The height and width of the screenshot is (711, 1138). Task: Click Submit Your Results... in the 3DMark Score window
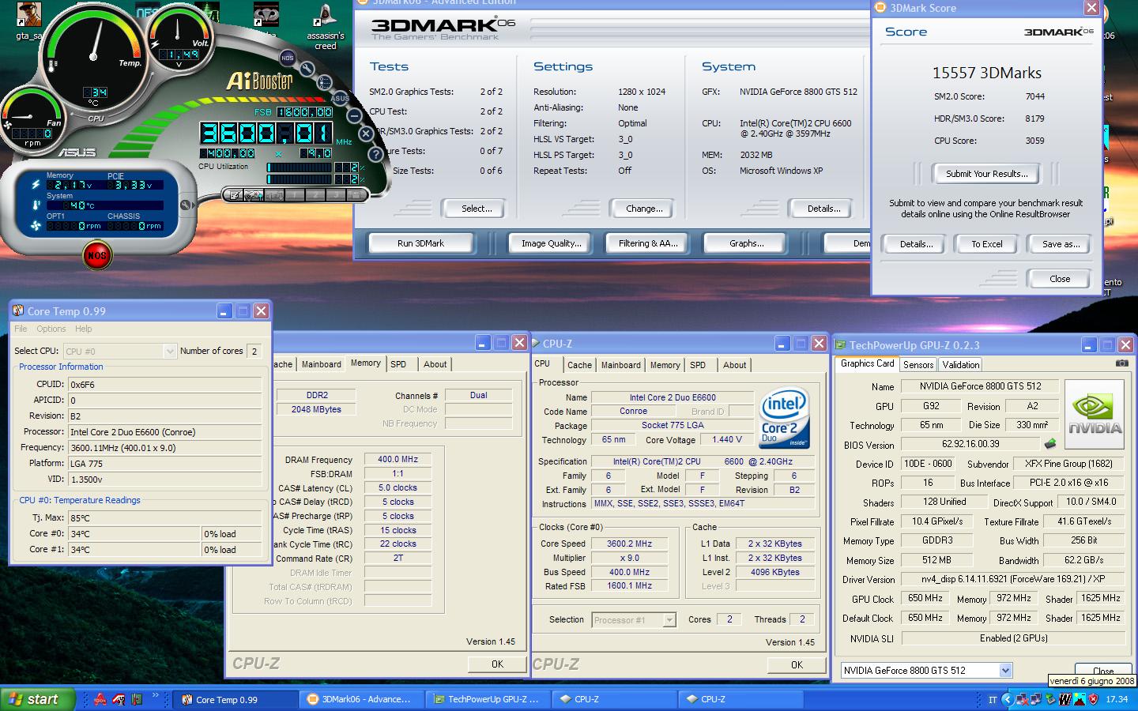pos(986,174)
